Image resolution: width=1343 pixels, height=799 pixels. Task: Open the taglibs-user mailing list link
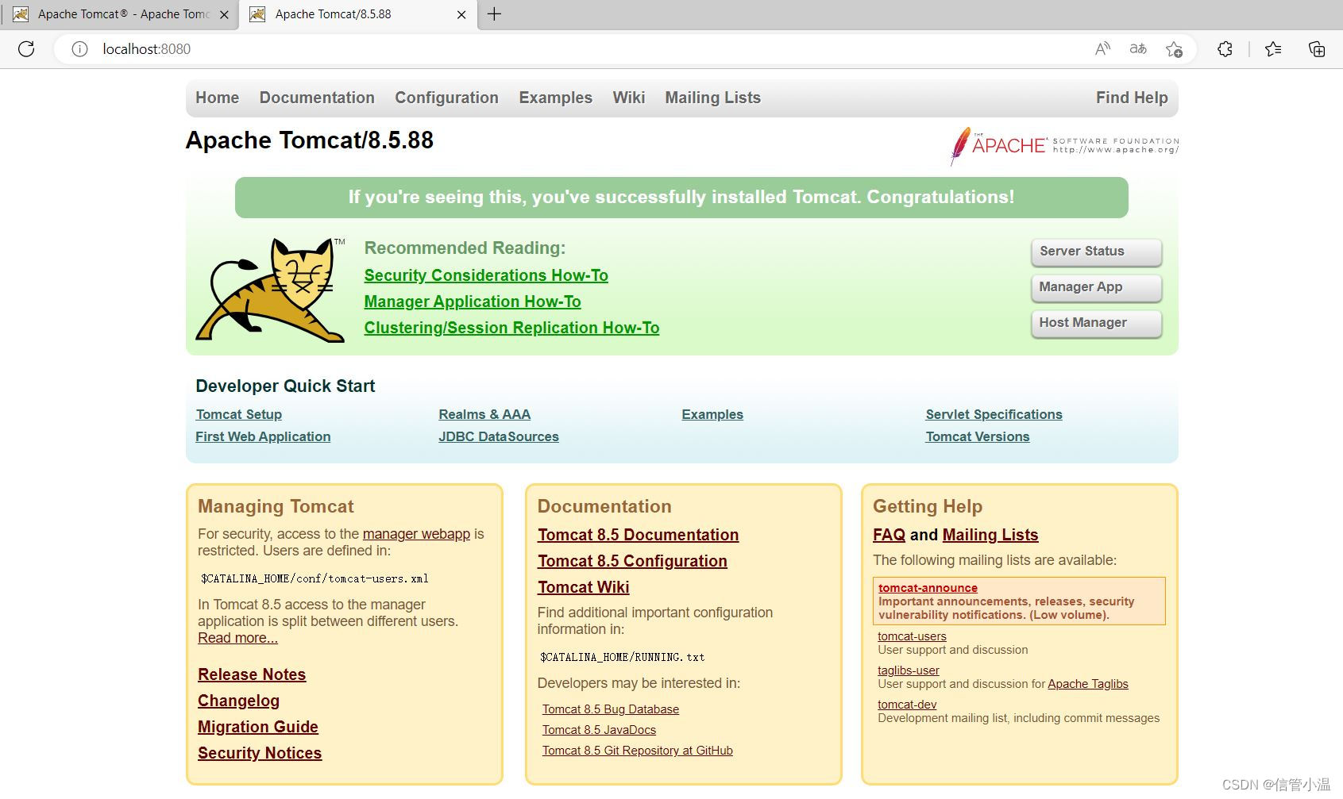coord(909,670)
